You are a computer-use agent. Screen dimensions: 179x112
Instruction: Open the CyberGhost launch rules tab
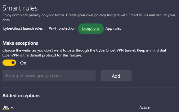(23, 28)
